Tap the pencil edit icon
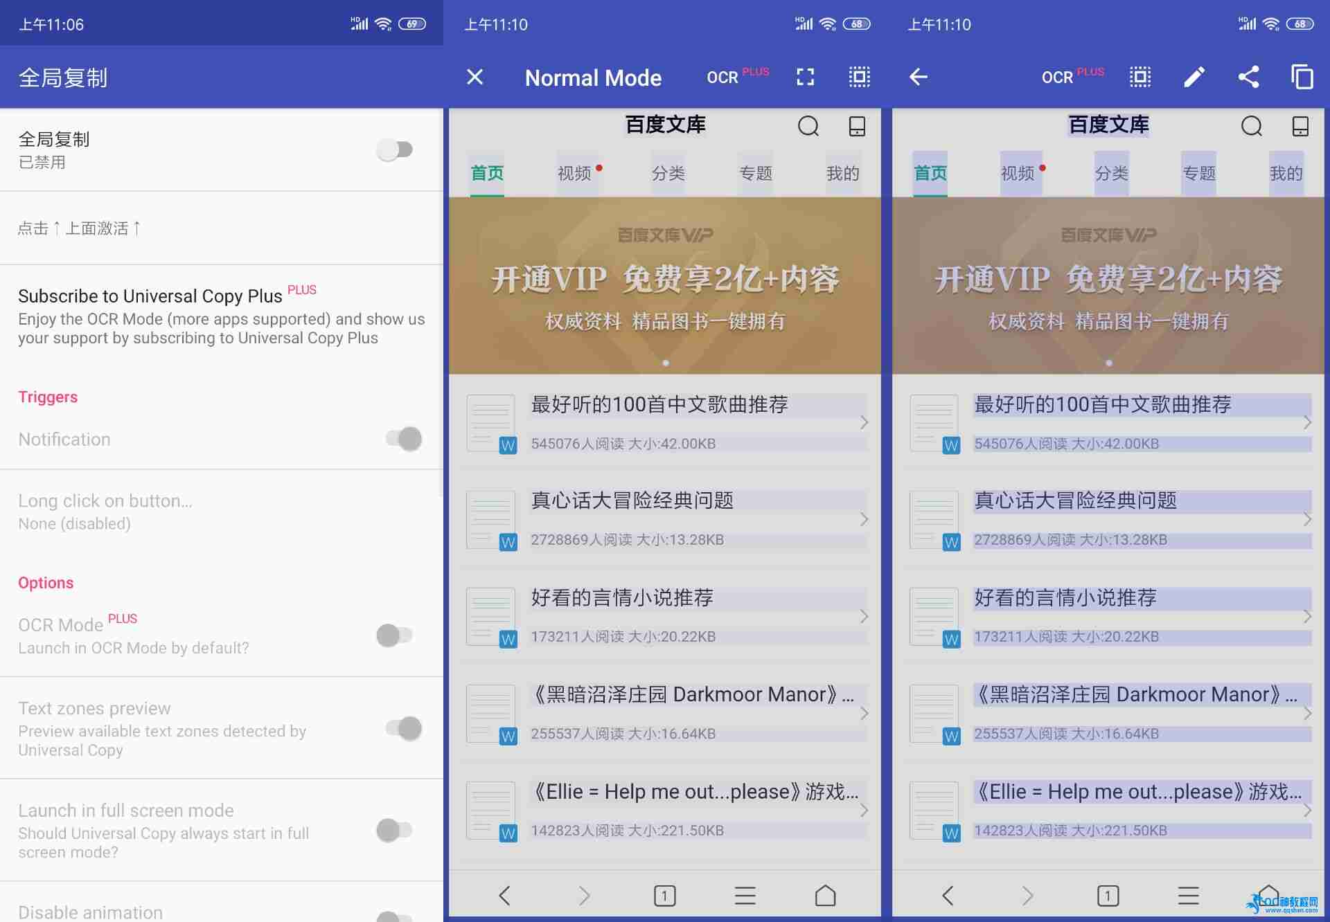 (x=1194, y=77)
